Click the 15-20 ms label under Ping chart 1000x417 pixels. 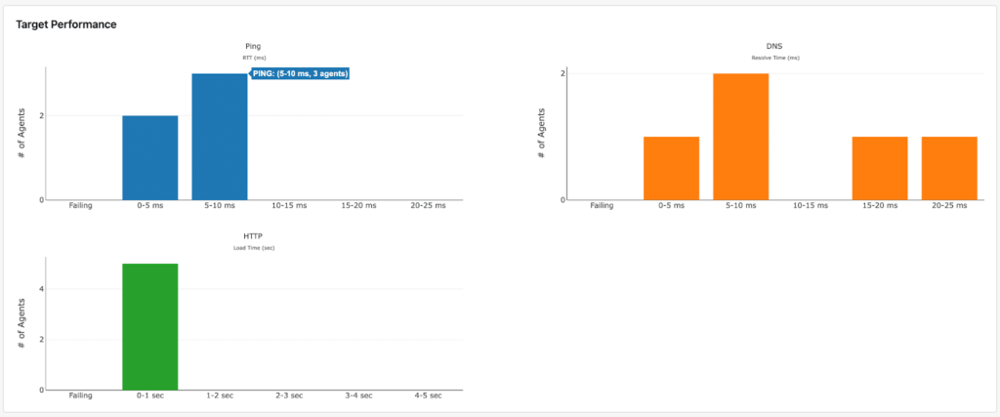(358, 206)
